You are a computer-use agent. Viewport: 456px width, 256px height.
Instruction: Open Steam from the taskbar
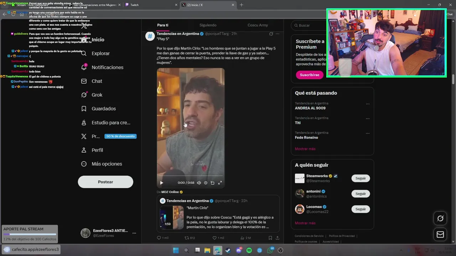(x=228, y=250)
